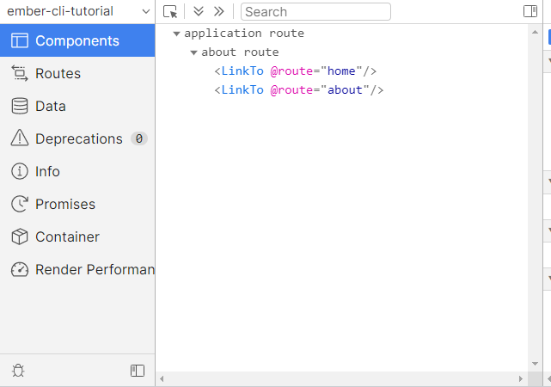
Task: Expand all components with double-down chevron
Action: tap(199, 11)
